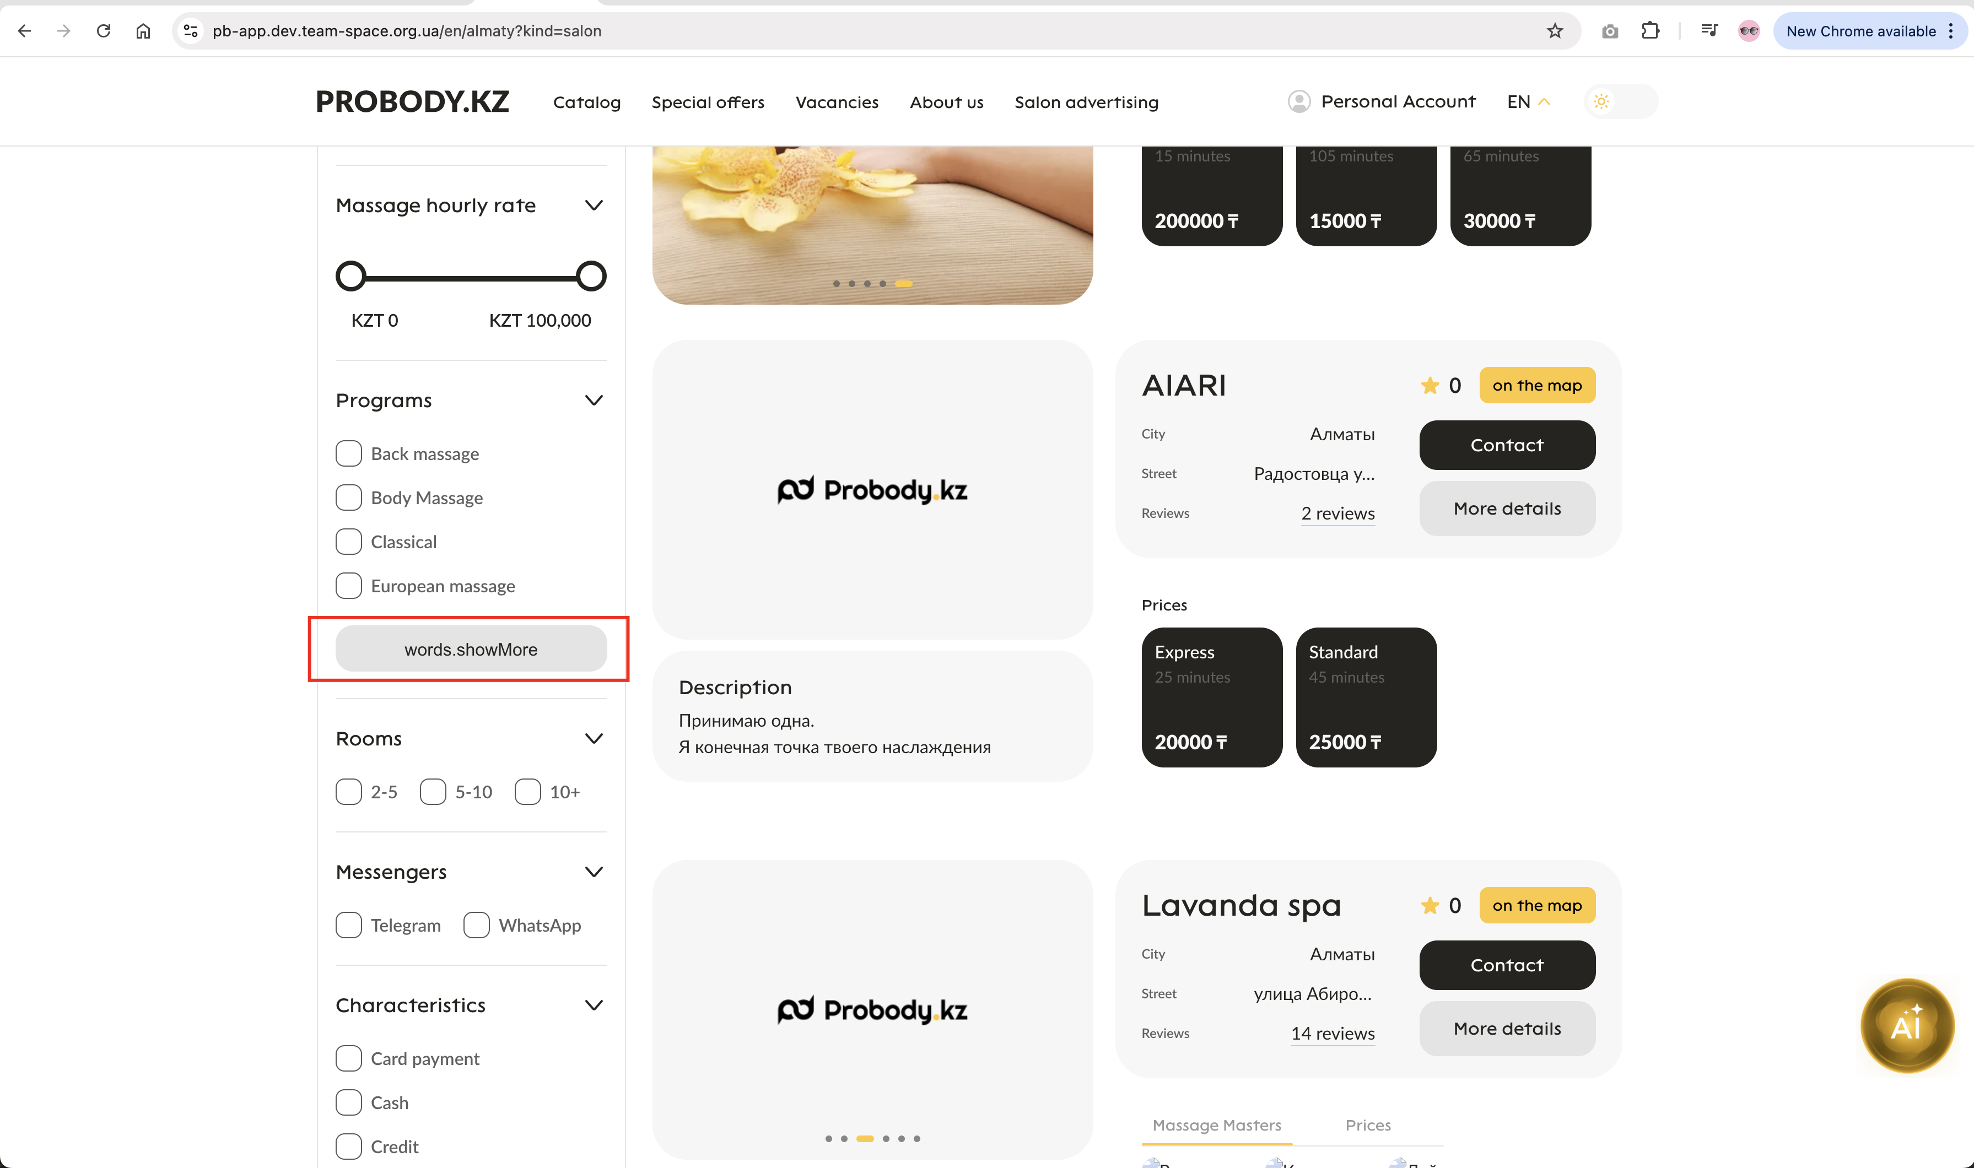This screenshot has width=1974, height=1168.
Task: Open site information icon in address bar
Action: pos(191,31)
